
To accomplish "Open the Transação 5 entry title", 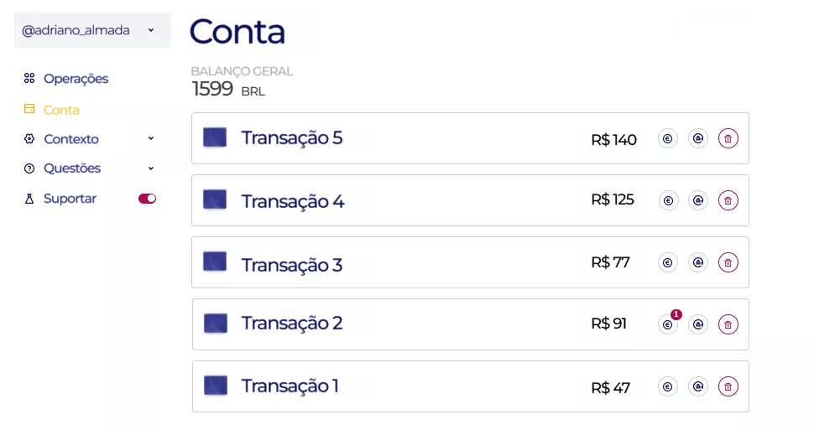I will coord(292,138).
